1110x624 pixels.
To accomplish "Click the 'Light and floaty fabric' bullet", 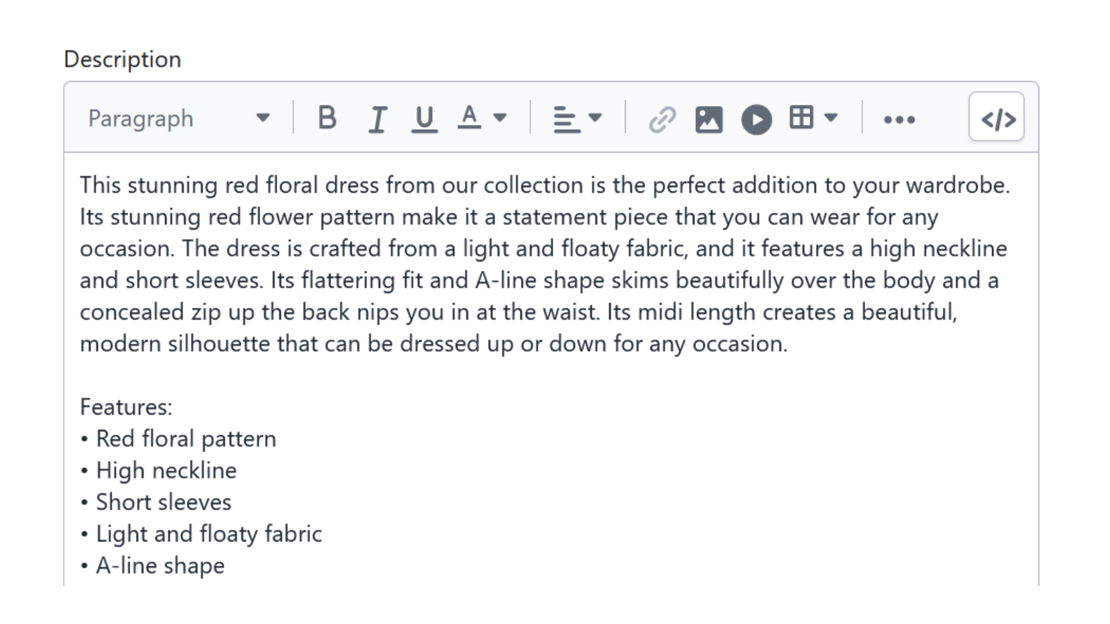I will click(x=201, y=534).
